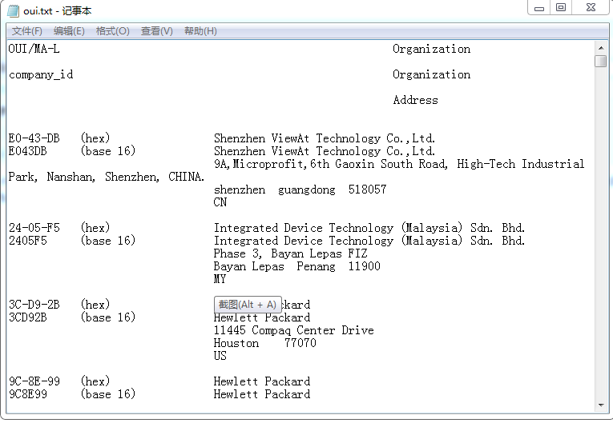Click the line 11445 Compaq Center Drive
The image size is (613, 423).
click(293, 330)
